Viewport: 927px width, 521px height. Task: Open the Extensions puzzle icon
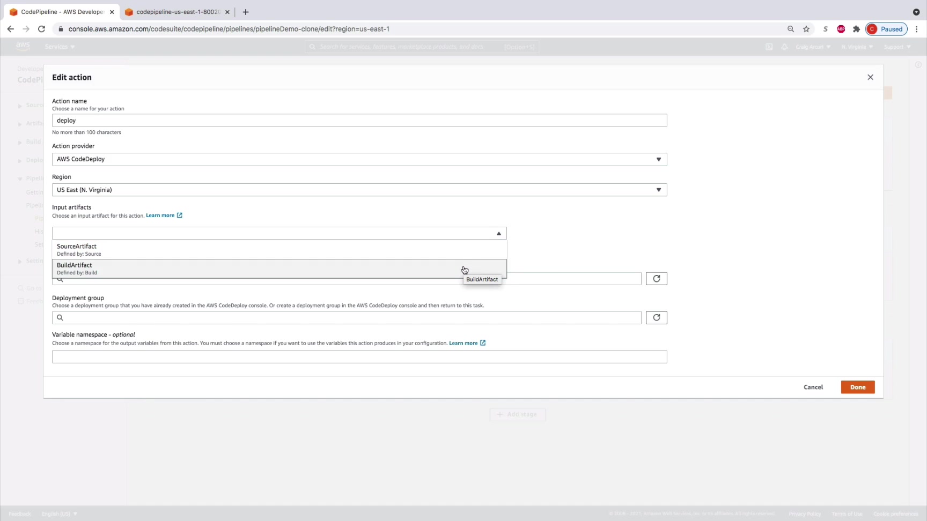[856, 29]
